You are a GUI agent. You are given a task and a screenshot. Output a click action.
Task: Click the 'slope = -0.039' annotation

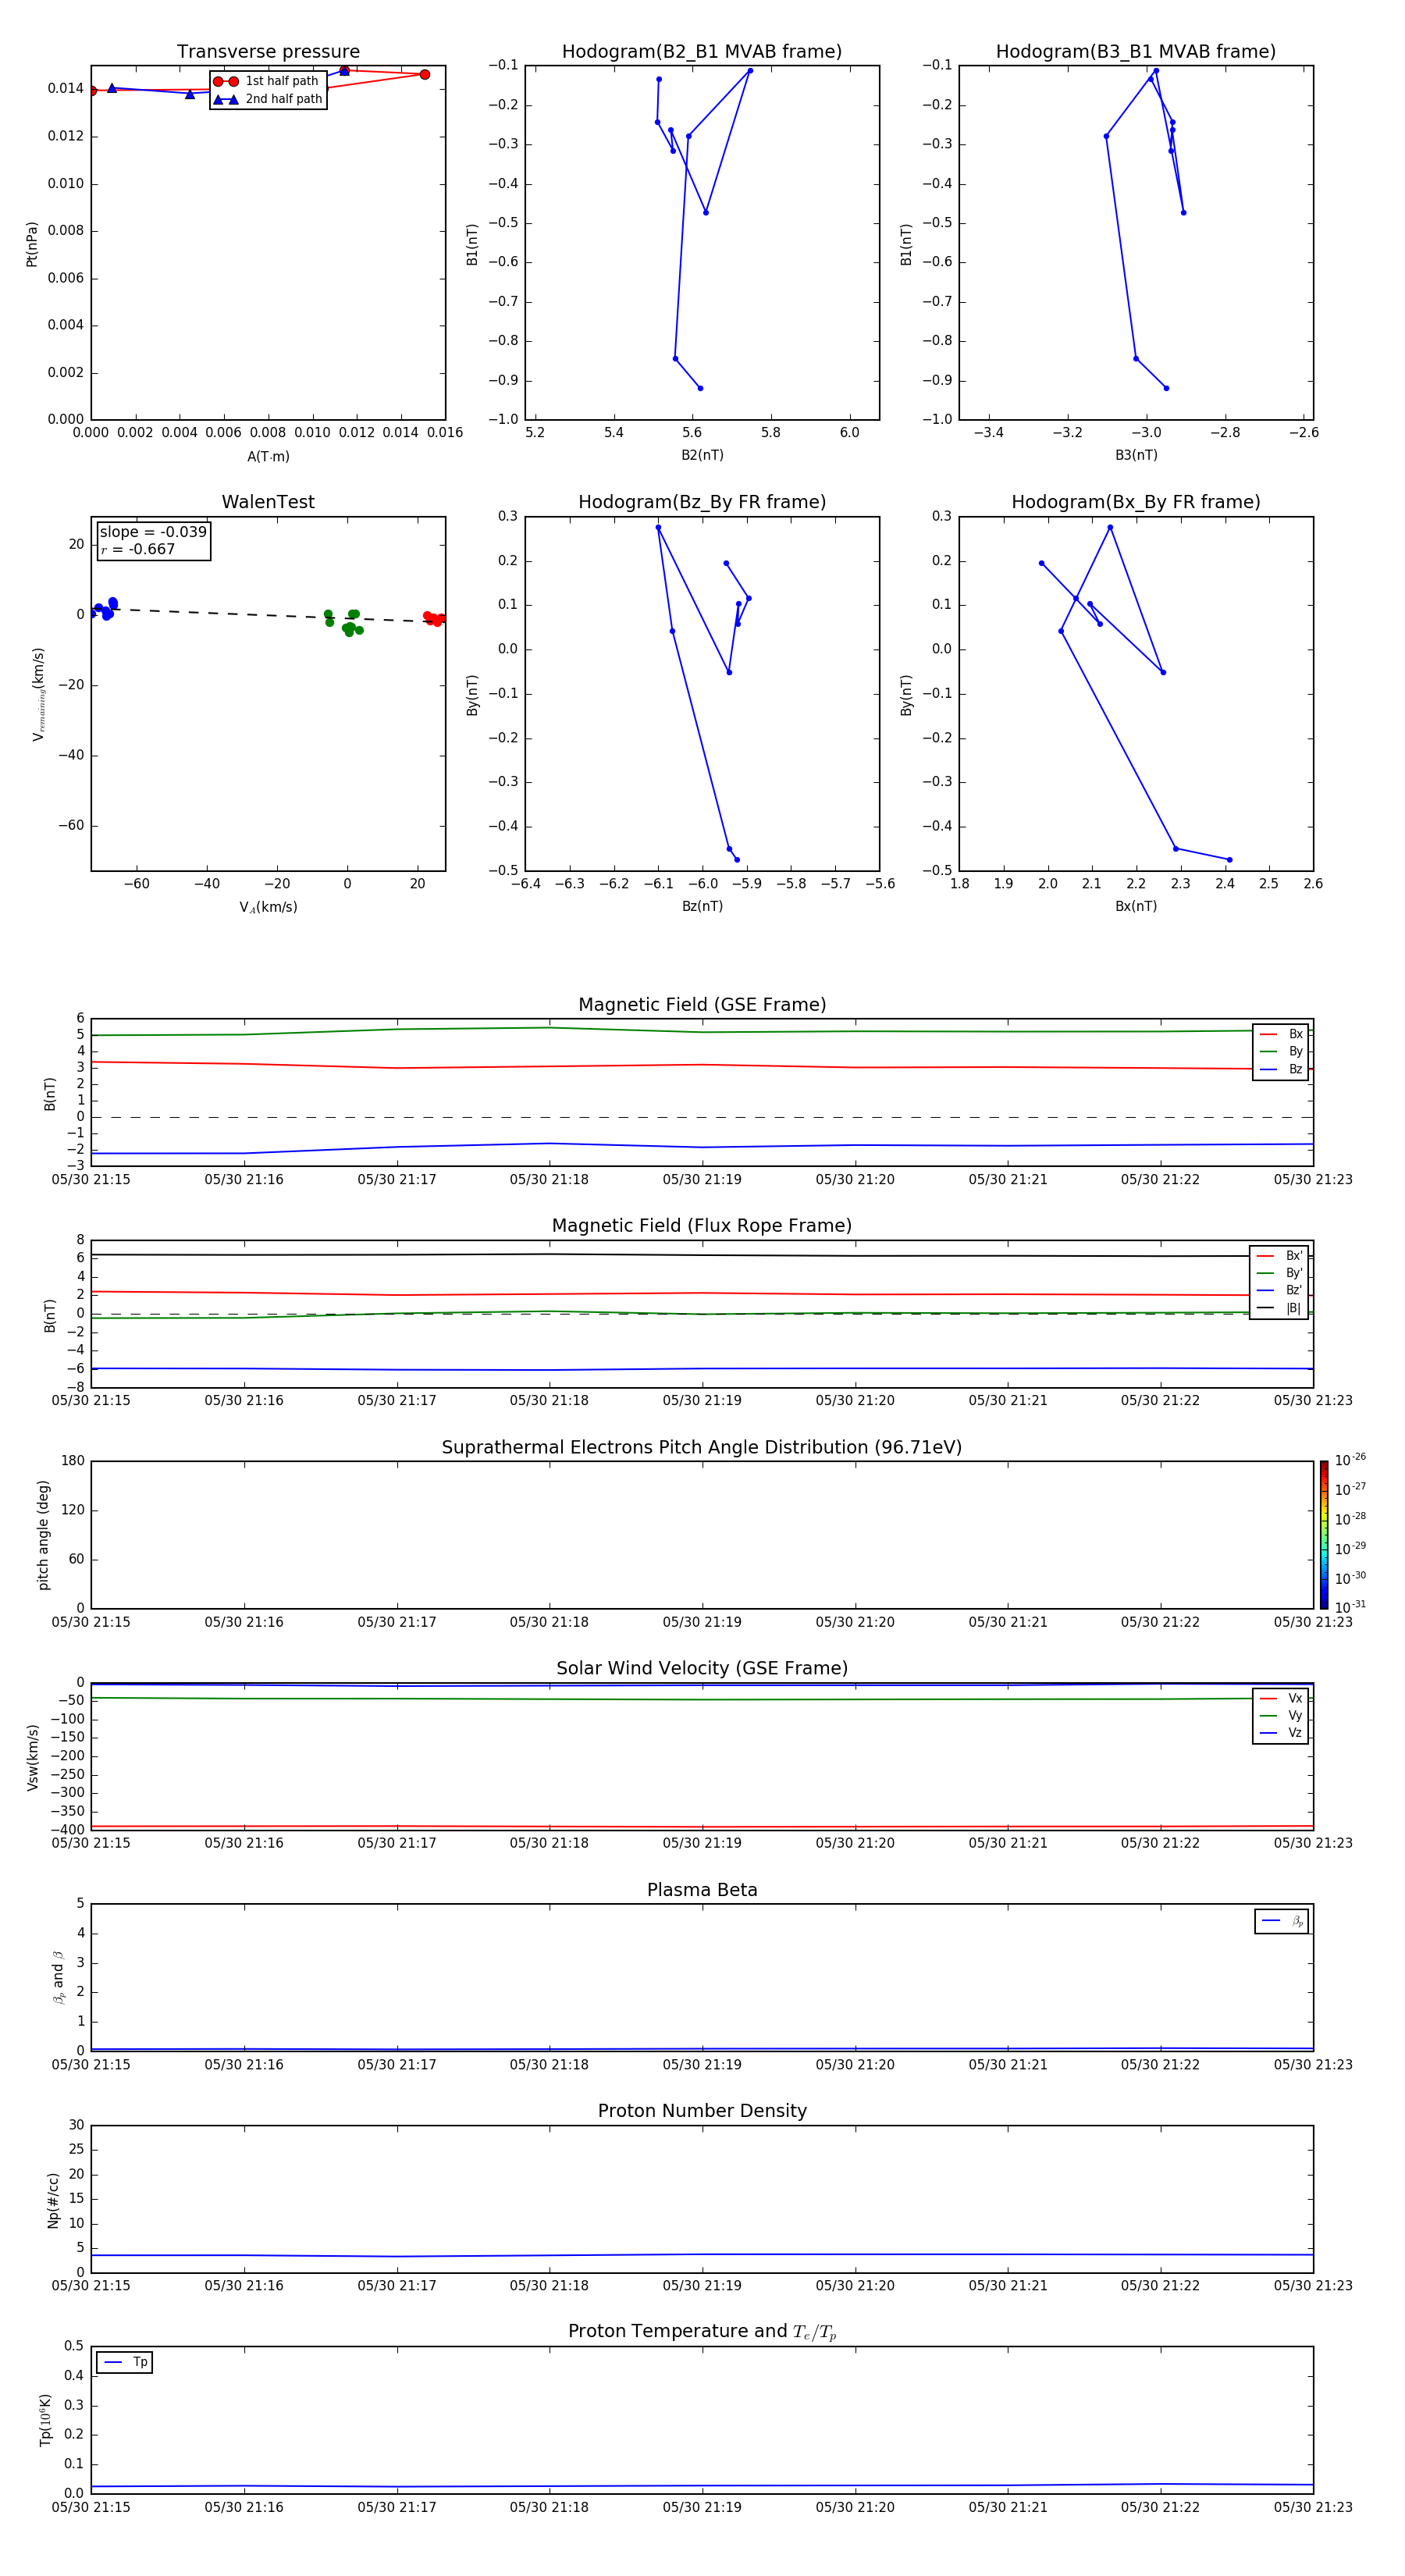coord(153,532)
